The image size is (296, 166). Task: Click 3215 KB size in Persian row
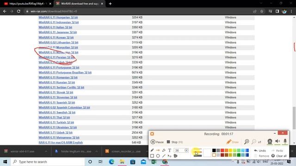coord(137,57)
